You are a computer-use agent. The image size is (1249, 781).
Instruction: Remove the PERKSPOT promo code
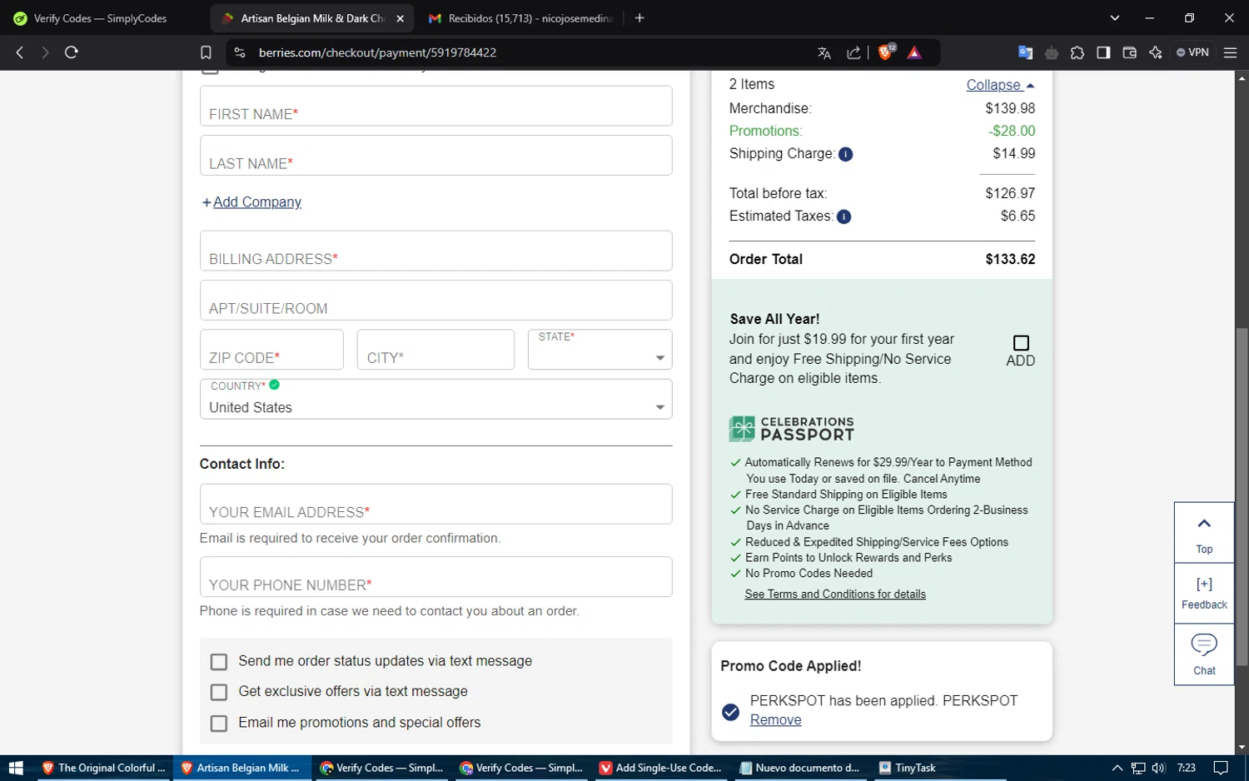[775, 720]
